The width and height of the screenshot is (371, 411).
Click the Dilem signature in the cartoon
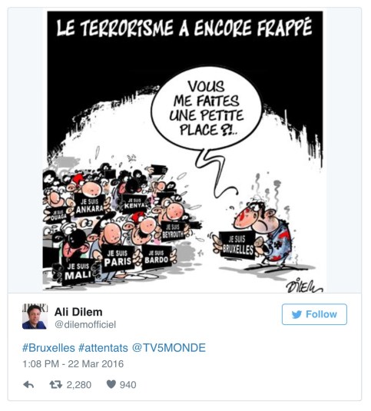point(304,286)
